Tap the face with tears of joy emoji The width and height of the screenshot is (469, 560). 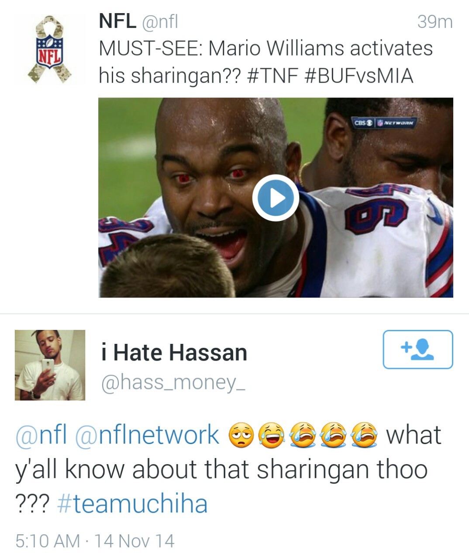pyautogui.click(x=272, y=436)
